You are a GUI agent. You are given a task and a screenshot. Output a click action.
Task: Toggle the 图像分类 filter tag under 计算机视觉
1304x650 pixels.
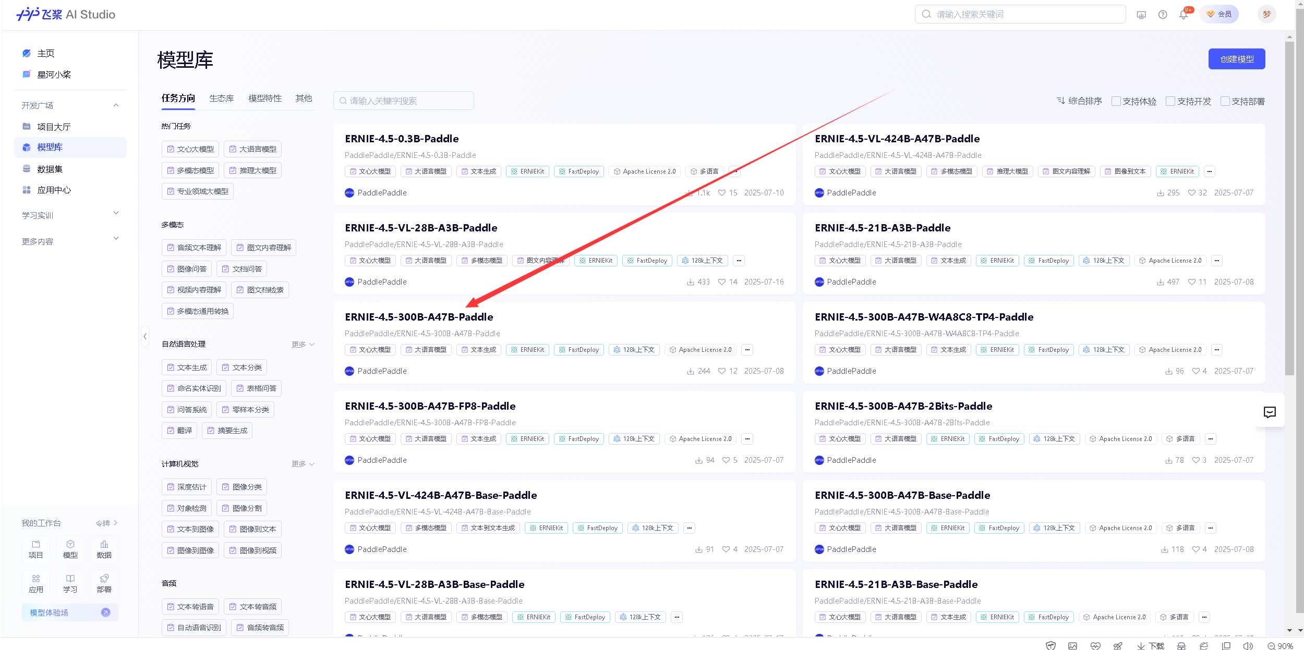point(242,487)
